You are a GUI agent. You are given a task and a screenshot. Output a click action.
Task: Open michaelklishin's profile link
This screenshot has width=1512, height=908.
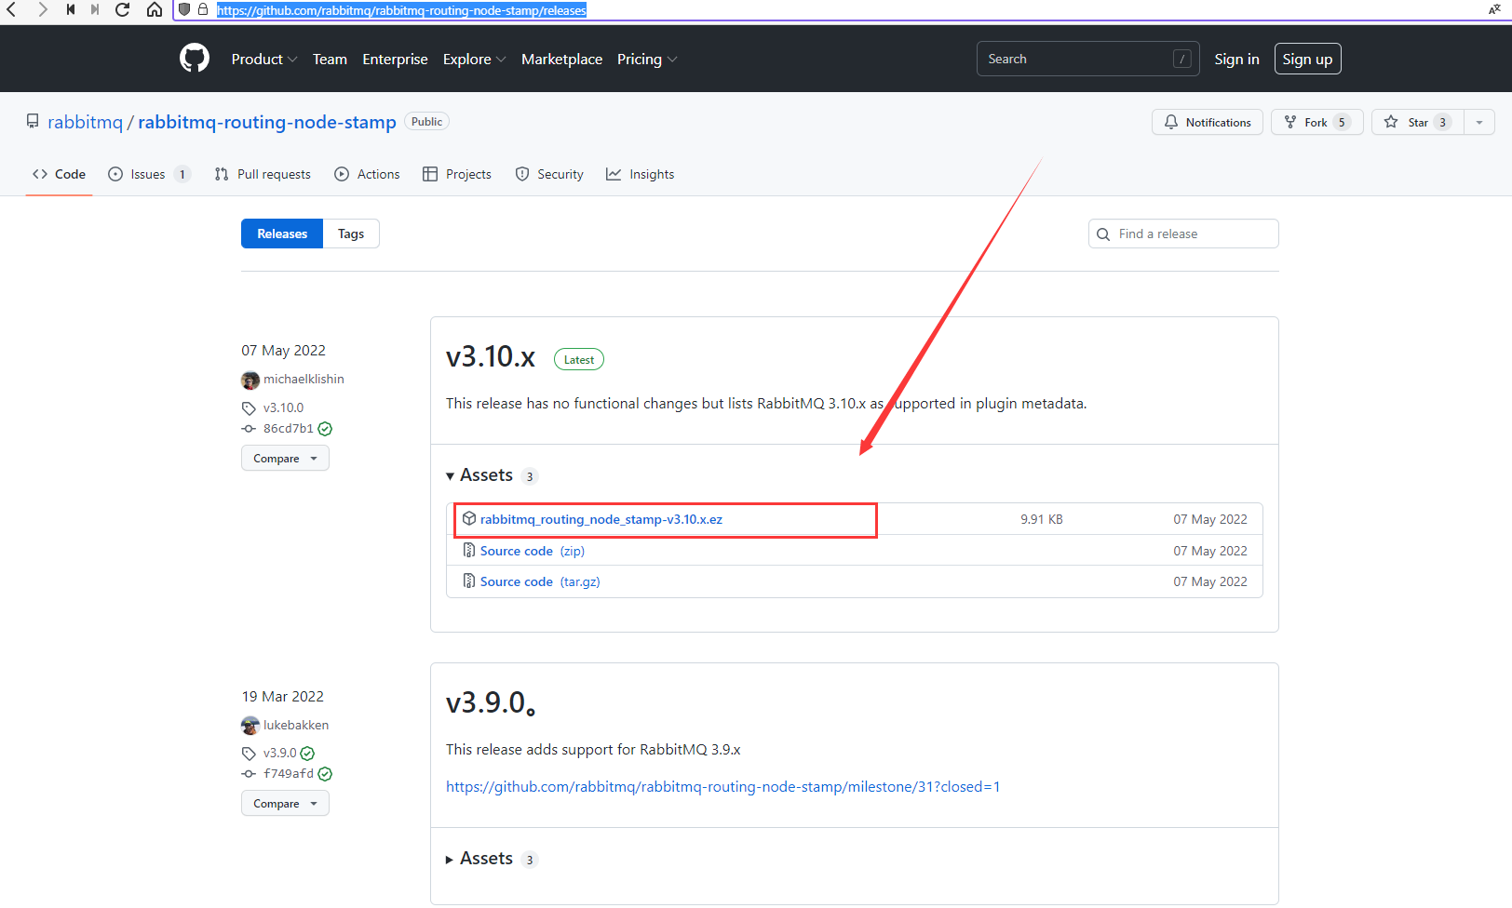[x=304, y=380]
